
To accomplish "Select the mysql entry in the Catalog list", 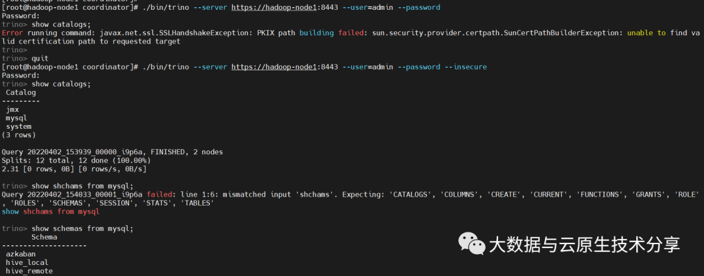I will [16, 118].
